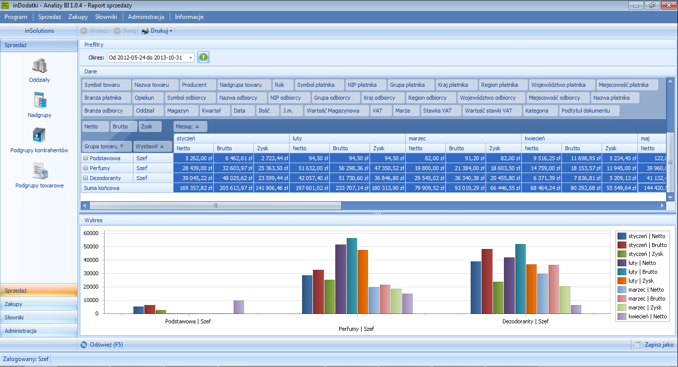Click the Nadgrupa towaru field button
This screenshot has height=367, width=678.
pyautogui.click(x=244, y=85)
